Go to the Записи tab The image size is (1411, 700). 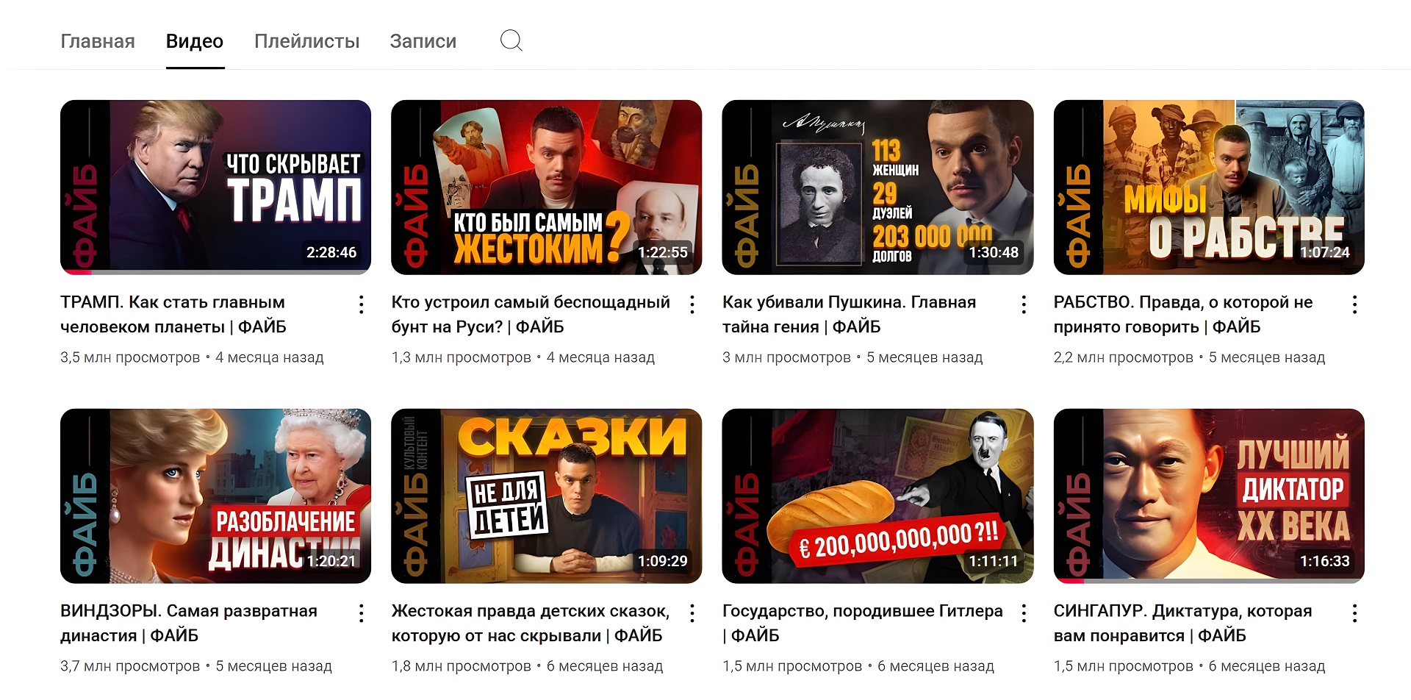pyautogui.click(x=423, y=41)
